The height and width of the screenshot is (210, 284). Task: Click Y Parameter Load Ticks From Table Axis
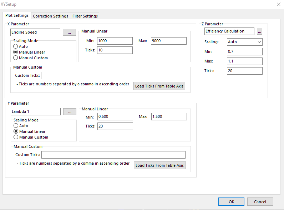click(x=159, y=165)
